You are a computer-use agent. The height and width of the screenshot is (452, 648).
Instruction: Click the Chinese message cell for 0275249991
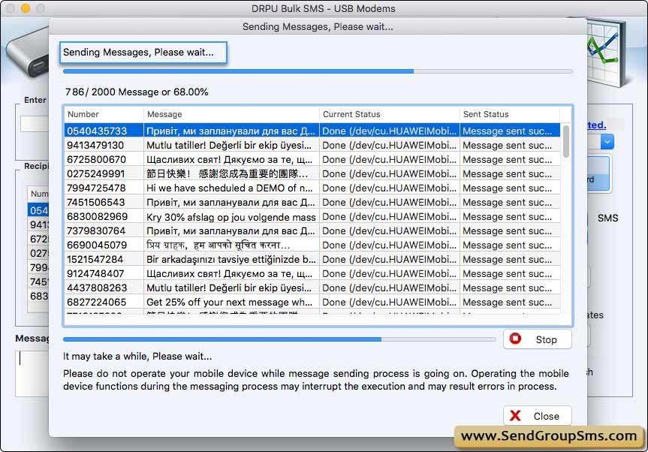tap(231, 174)
